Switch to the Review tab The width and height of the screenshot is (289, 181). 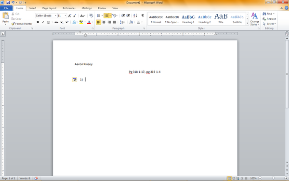(102, 8)
